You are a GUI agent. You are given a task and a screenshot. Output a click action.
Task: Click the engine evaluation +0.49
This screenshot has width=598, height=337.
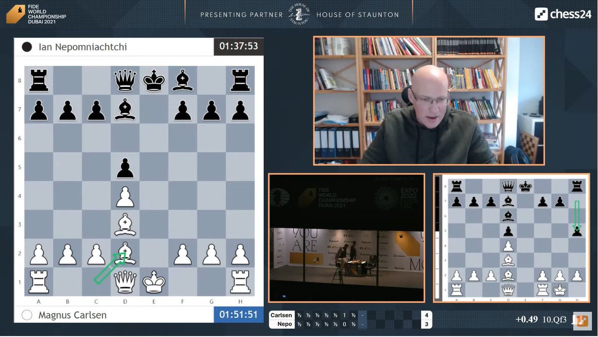pyautogui.click(x=527, y=320)
